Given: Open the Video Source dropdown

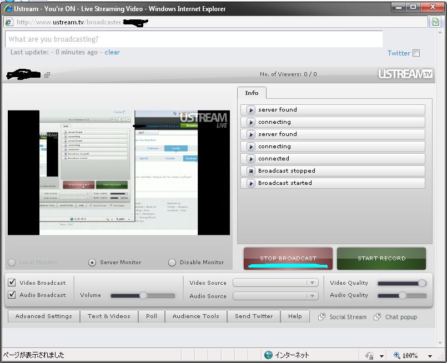Looking at the screenshot, I should pyautogui.click(x=275, y=283).
